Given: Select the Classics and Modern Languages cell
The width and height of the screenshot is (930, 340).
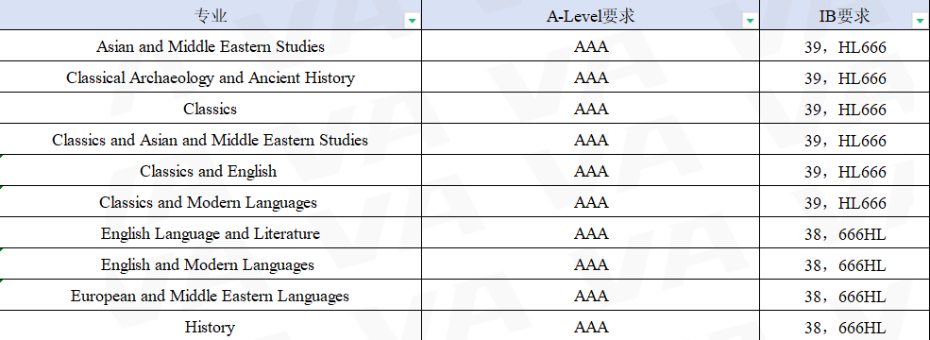Looking at the screenshot, I should coord(211,202).
